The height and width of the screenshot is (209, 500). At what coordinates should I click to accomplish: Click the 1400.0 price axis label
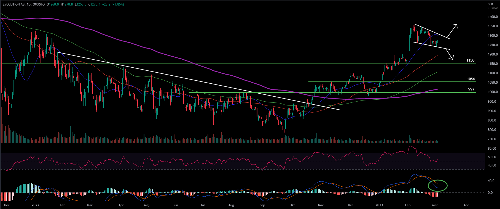tap(493, 17)
